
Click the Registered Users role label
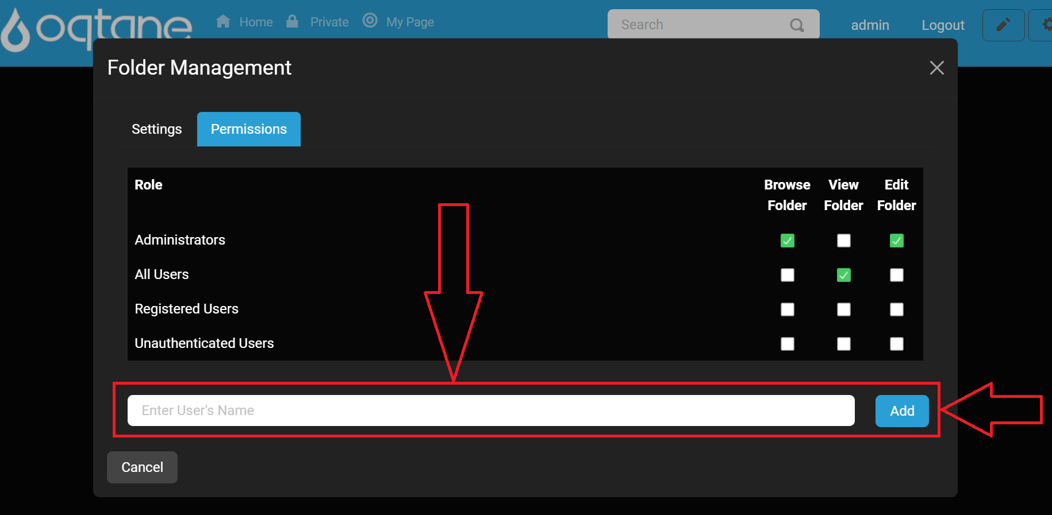coord(186,309)
